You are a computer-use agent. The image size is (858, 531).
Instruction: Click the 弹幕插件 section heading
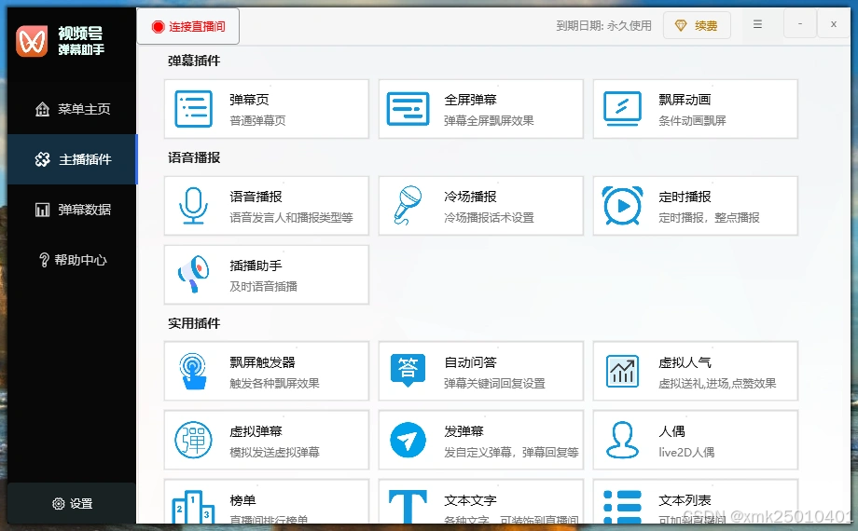pyautogui.click(x=194, y=61)
